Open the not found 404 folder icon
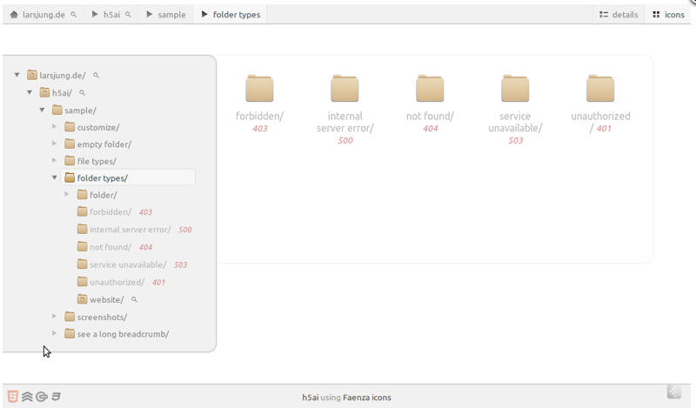This screenshot has height=408, width=696. (x=430, y=89)
